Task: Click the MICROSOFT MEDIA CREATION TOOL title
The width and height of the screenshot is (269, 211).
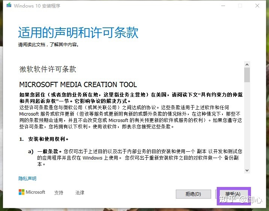Action: click(78, 84)
